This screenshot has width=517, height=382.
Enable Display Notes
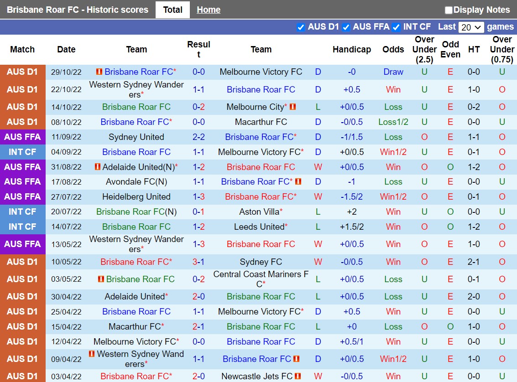(x=449, y=10)
